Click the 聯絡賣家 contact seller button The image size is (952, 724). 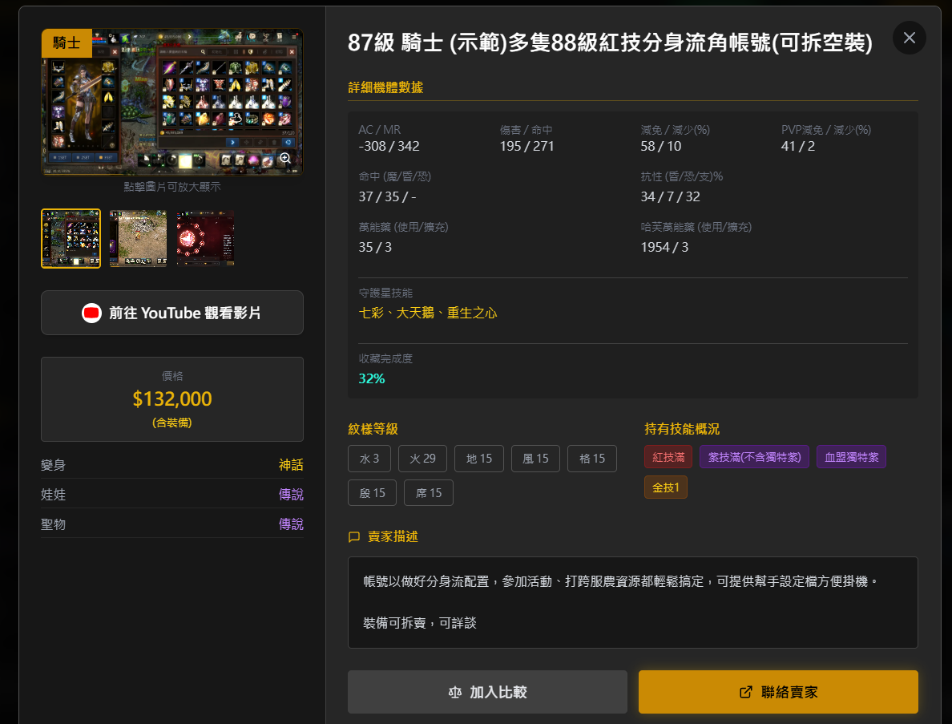778,692
